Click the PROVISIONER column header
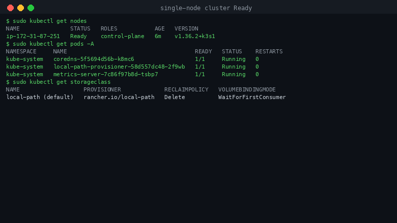 click(x=102, y=89)
